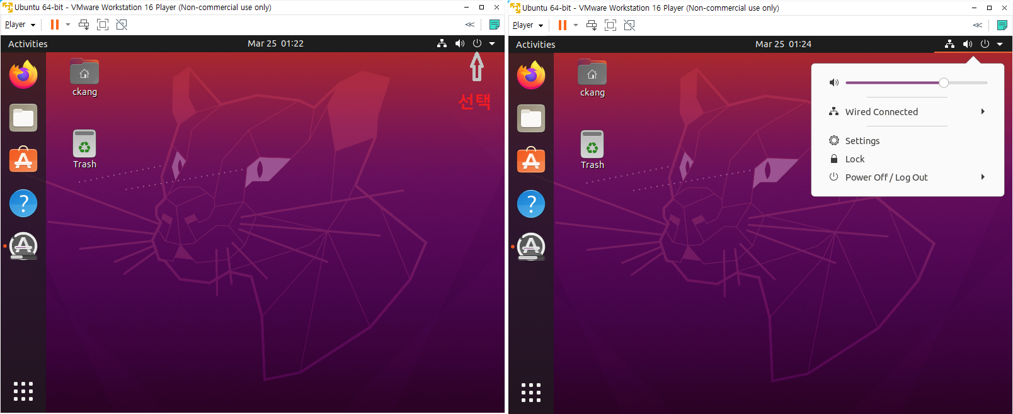Expand Power Off / Log Out submenu
This screenshot has height=414, width=1013.
(x=907, y=177)
